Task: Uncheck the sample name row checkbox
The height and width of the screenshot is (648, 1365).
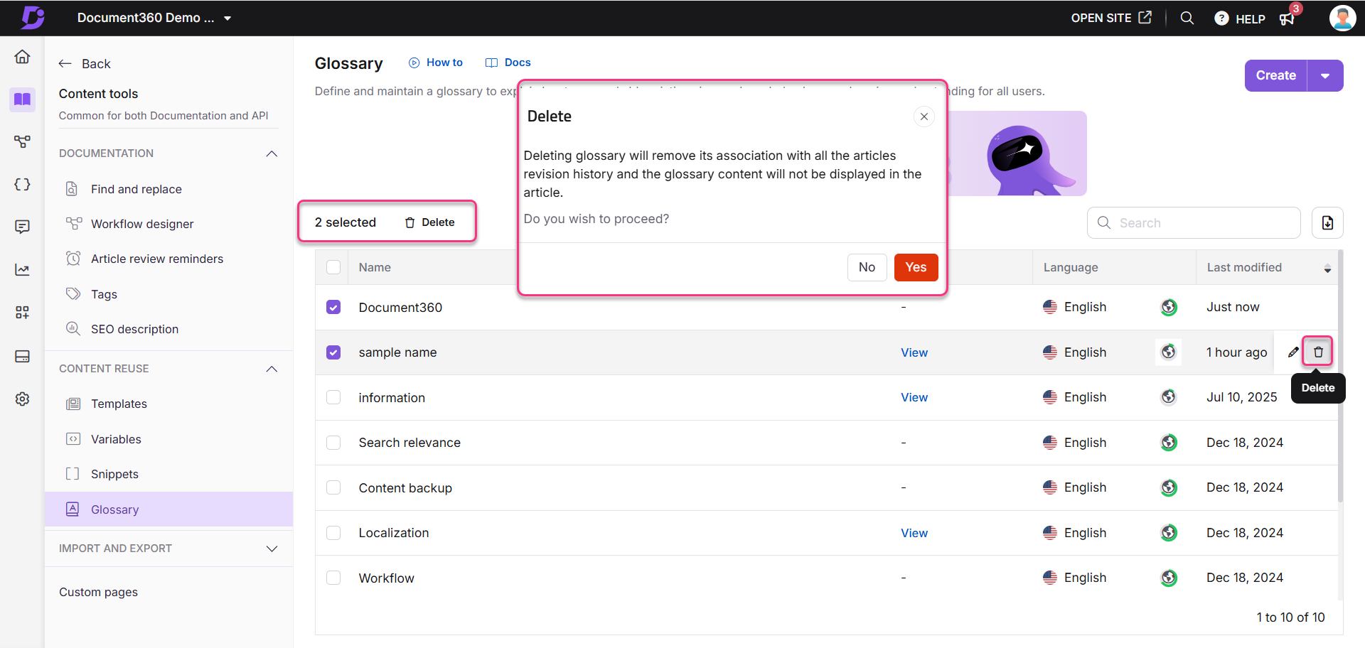Action: click(x=333, y=352)
